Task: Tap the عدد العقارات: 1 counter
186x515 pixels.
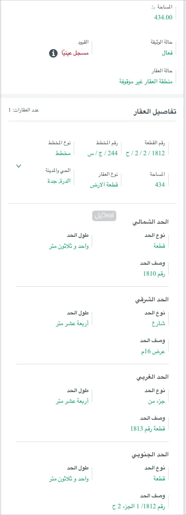Action: click(x=24, y=110)
